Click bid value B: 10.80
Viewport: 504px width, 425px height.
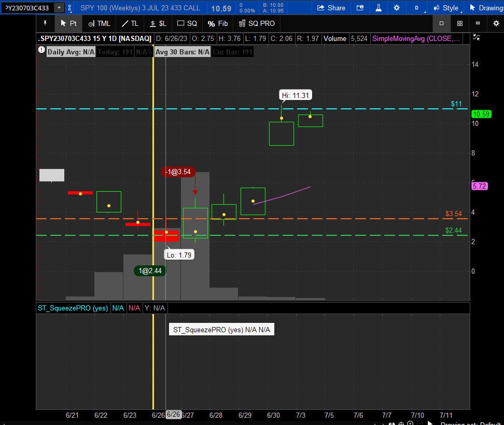pyautogui.click(x=273, y=5)
